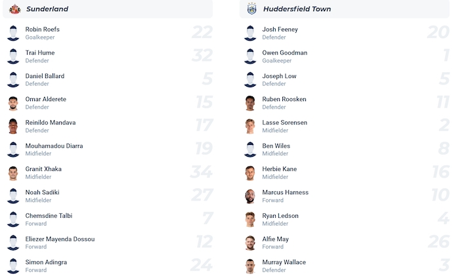This screenshot has height=278, width=453.
Task: Select player Trai Hume's name
Action: coord(40,53)
